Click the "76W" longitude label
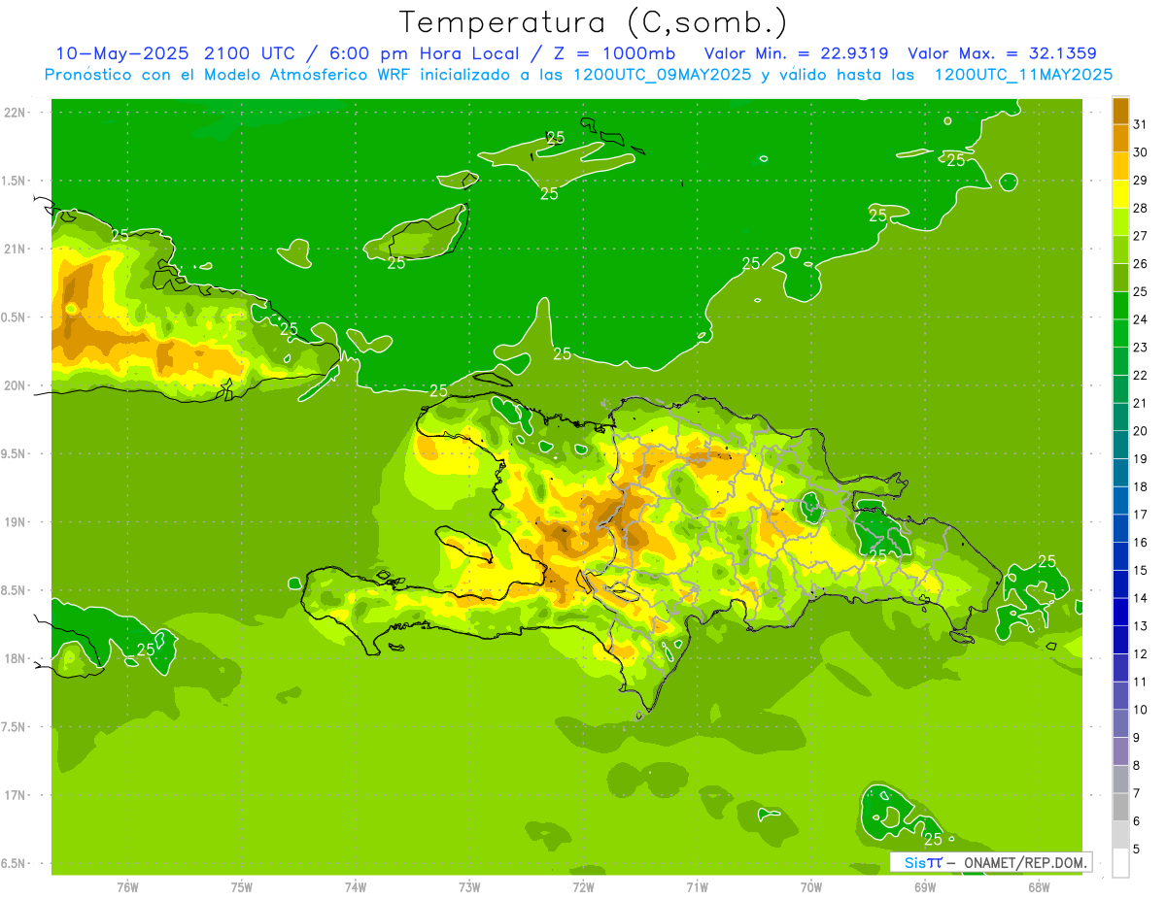This screenshot has height=900, width=1166. point(127,887)
